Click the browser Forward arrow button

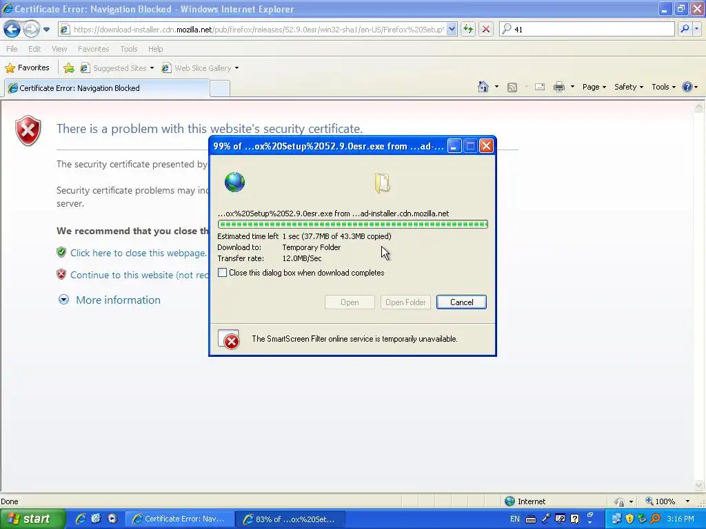31,29
